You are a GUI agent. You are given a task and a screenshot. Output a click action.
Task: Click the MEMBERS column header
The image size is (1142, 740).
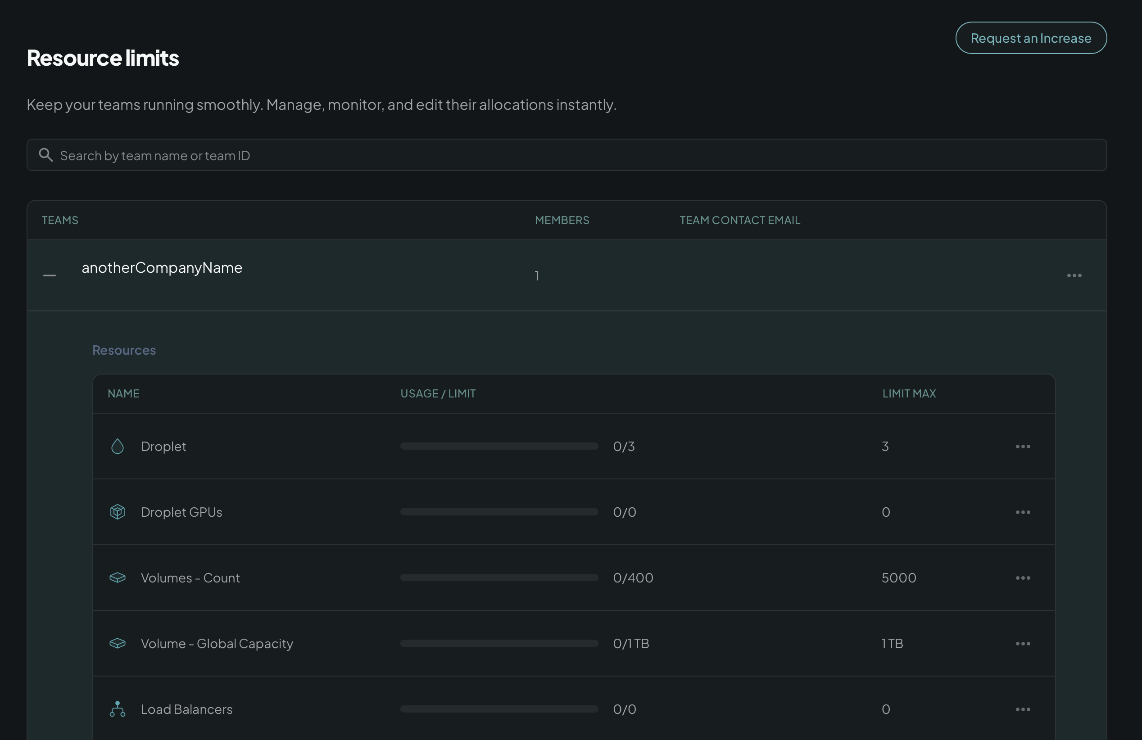562,220
